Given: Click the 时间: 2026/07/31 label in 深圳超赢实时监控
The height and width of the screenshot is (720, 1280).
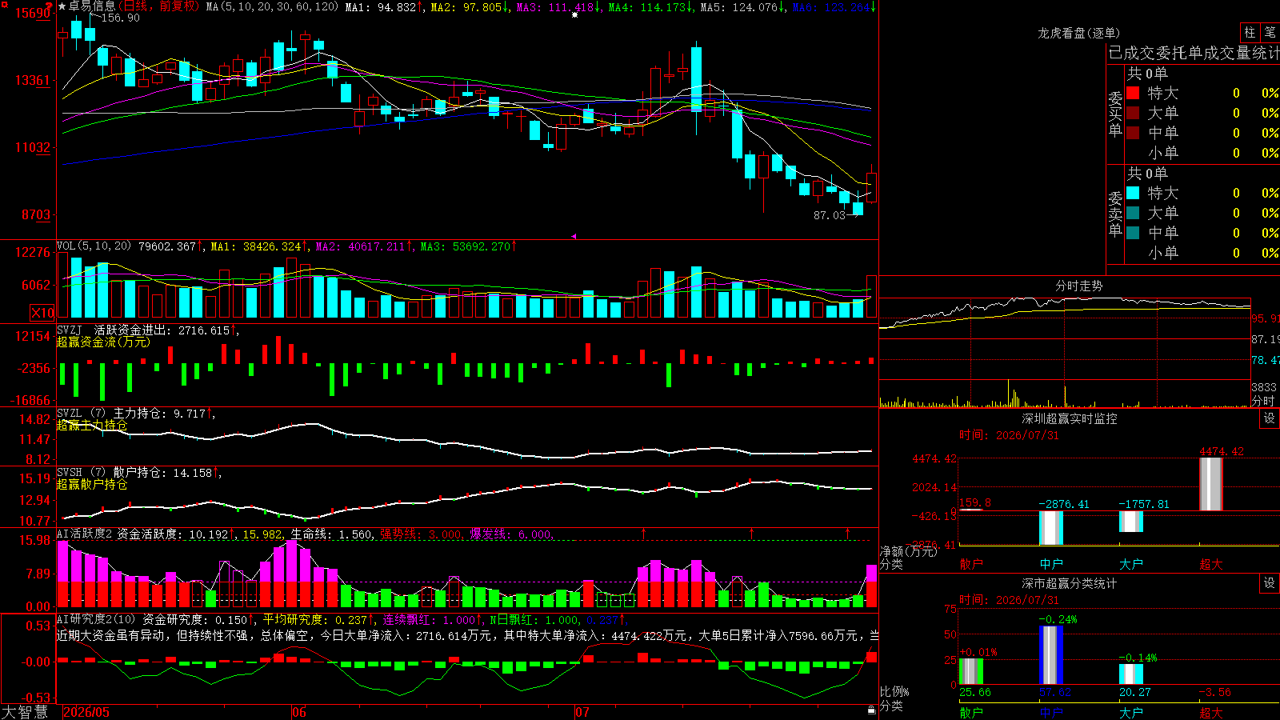Looking at the screenshot, I should 1009,435.
